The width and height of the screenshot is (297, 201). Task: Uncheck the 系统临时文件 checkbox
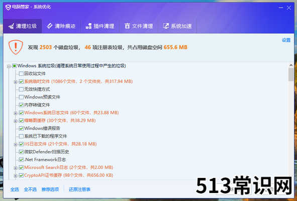click(21, 81)
